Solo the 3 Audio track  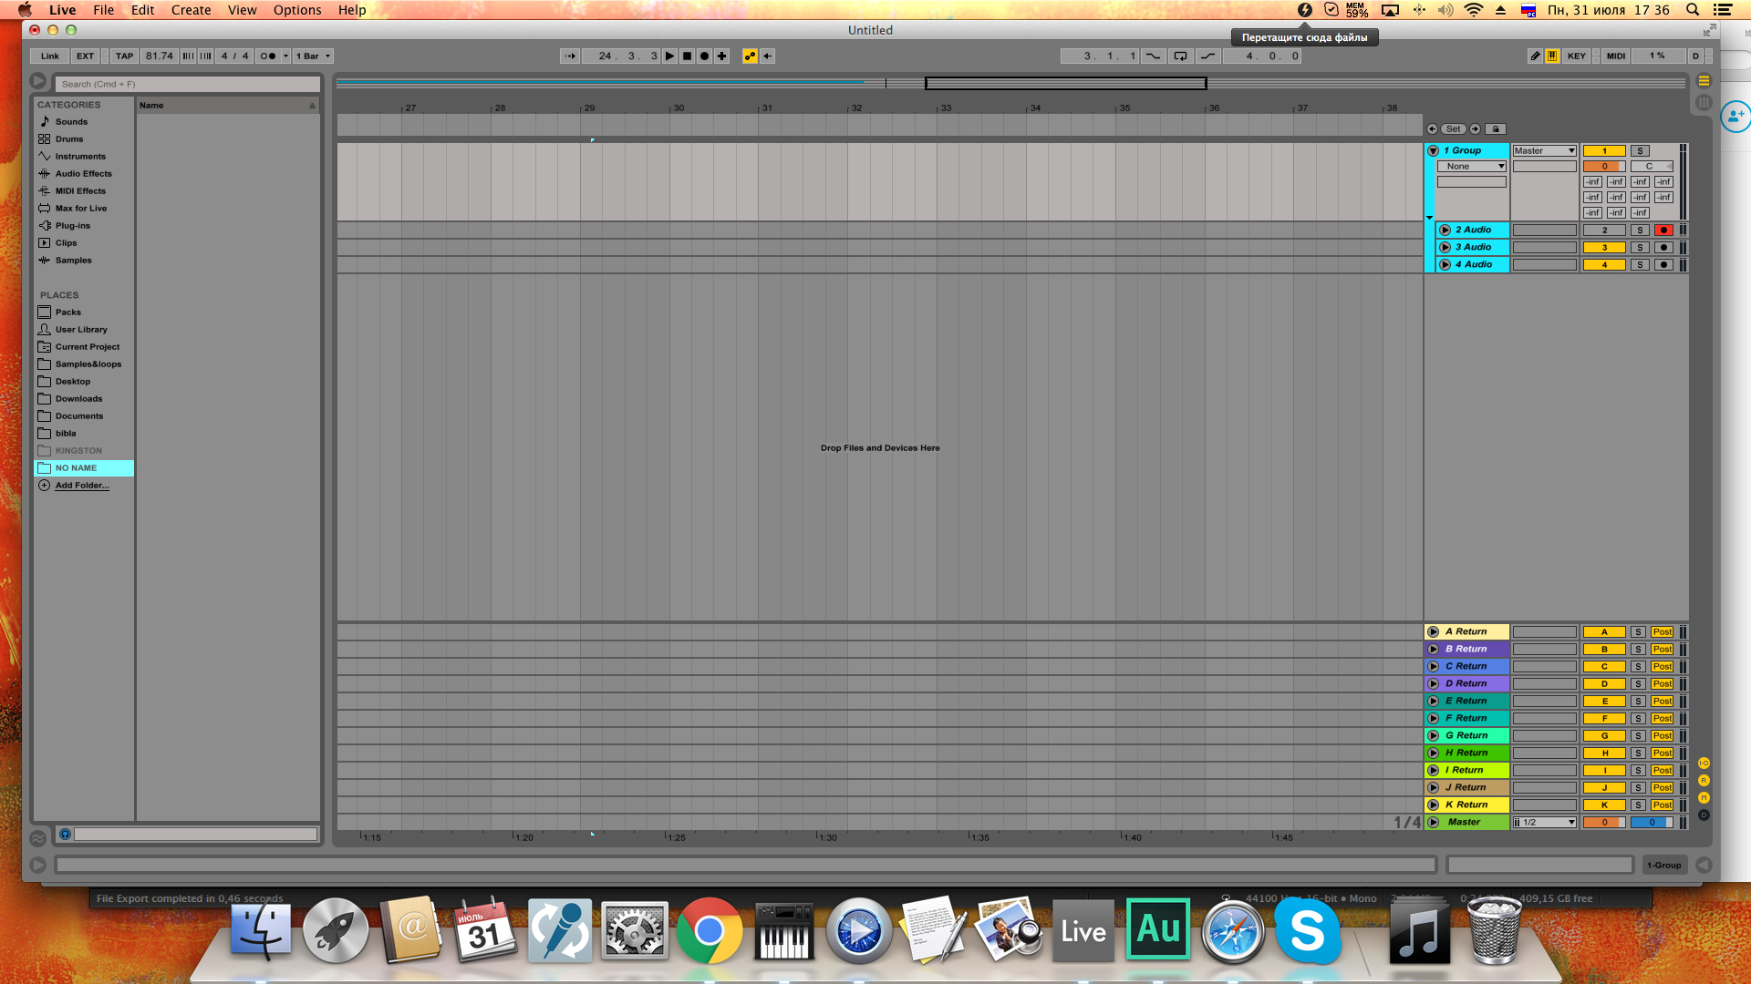[1640, 248]
